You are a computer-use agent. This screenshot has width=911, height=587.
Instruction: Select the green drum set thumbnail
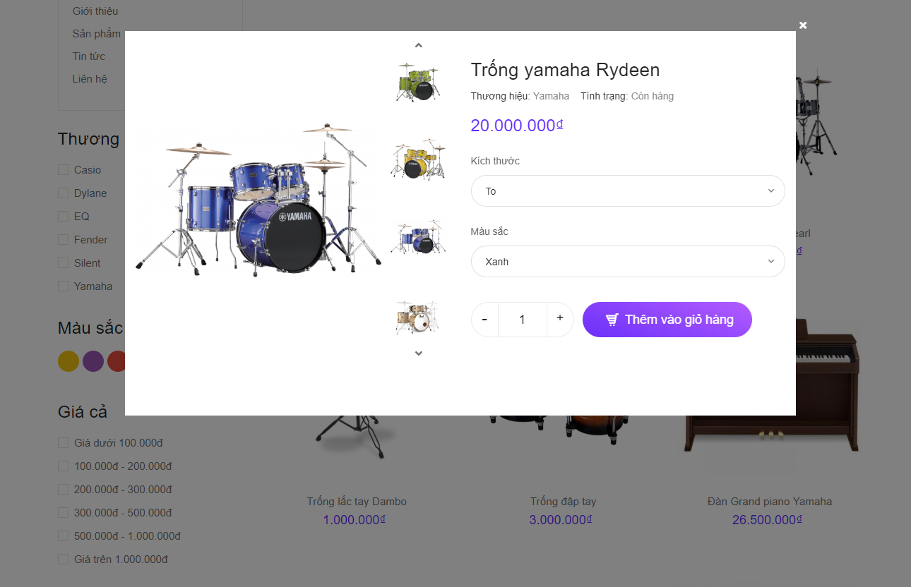[419, 82]
